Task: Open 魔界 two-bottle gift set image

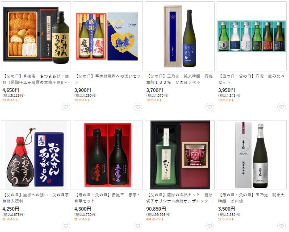Action: pyautogui.click(x=108, y=36)
